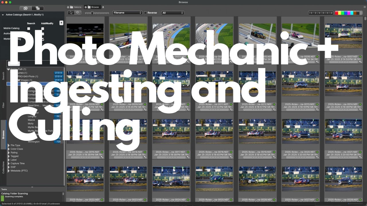The width and height of the screenshot is (367, 206).
Task: Toggle Mobile Catalog Search checkbox
Action: (29, 29)
